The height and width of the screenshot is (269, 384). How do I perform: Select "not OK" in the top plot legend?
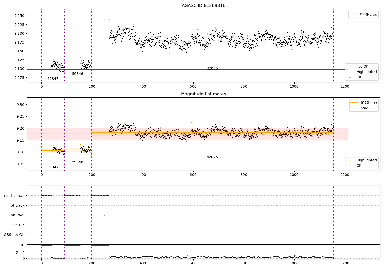tap(362, 67)
